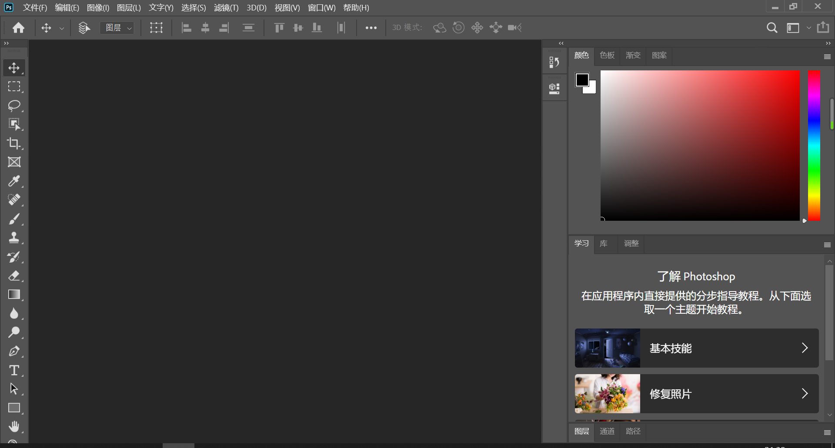The image size is (835, 448).
Task: Select the Lasso tool
Action: point(14,106)
